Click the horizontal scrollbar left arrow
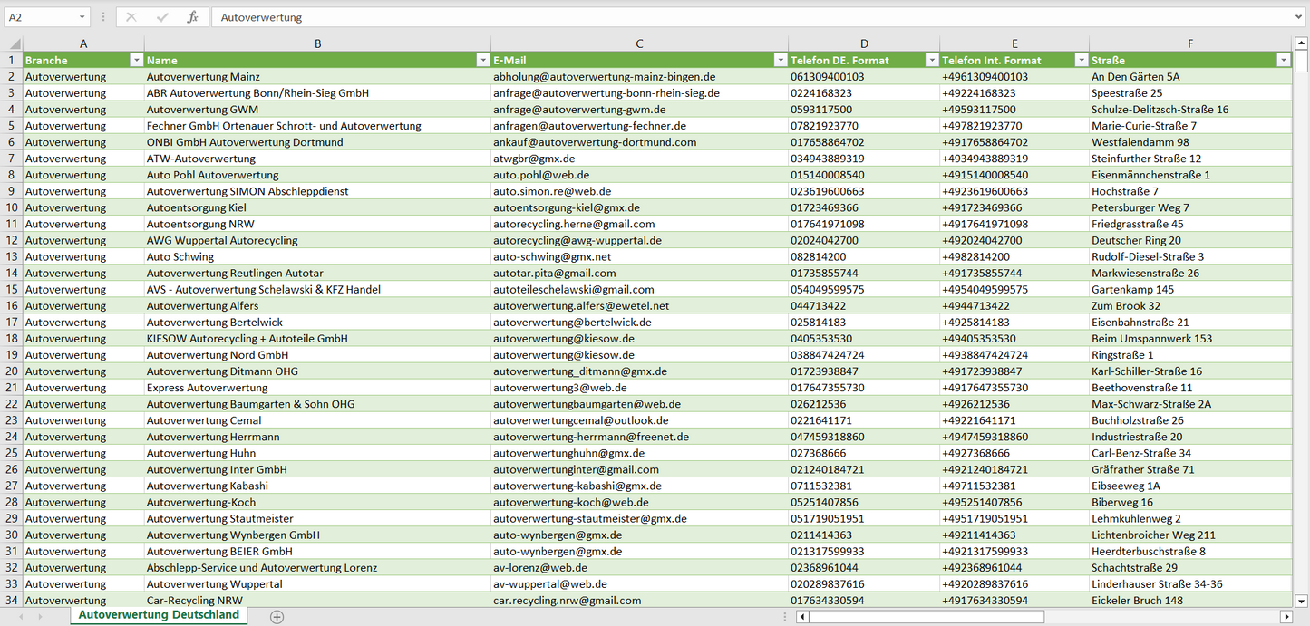The image size is (1310, 626). click(x=802, y=616)
